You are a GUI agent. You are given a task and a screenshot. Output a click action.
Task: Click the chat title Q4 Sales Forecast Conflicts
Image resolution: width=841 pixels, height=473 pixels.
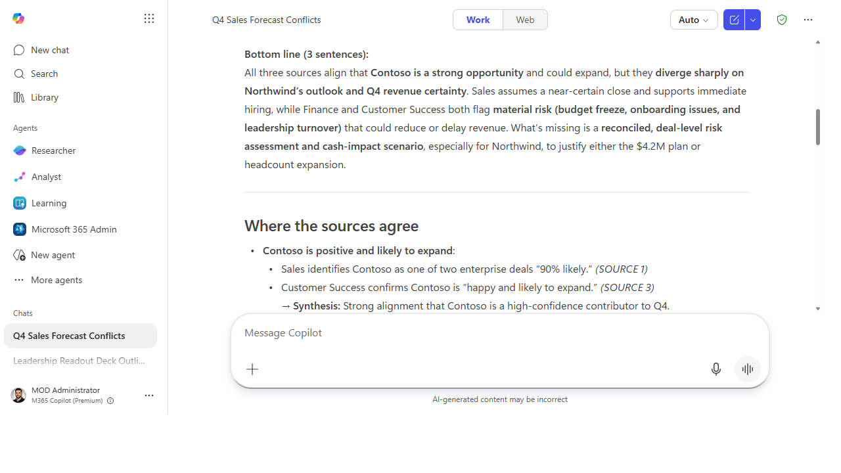267,20
